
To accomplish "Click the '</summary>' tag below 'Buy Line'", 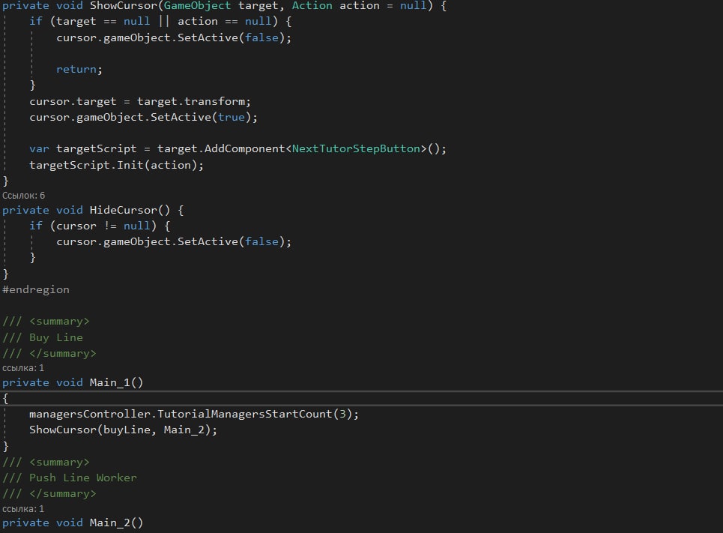I will coord(63,354).
